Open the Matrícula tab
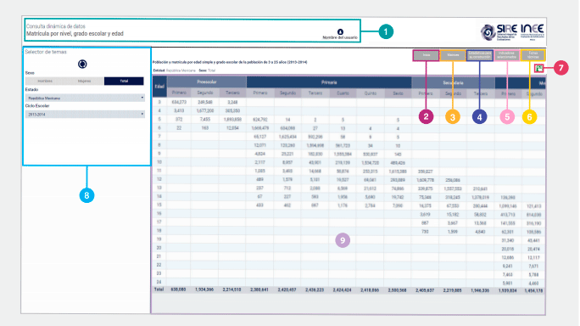The image size is (580, 326). (453, 55)
